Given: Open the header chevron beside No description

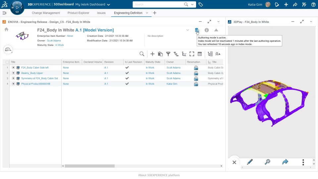Looking at the screenshot, I should (187, 30).
